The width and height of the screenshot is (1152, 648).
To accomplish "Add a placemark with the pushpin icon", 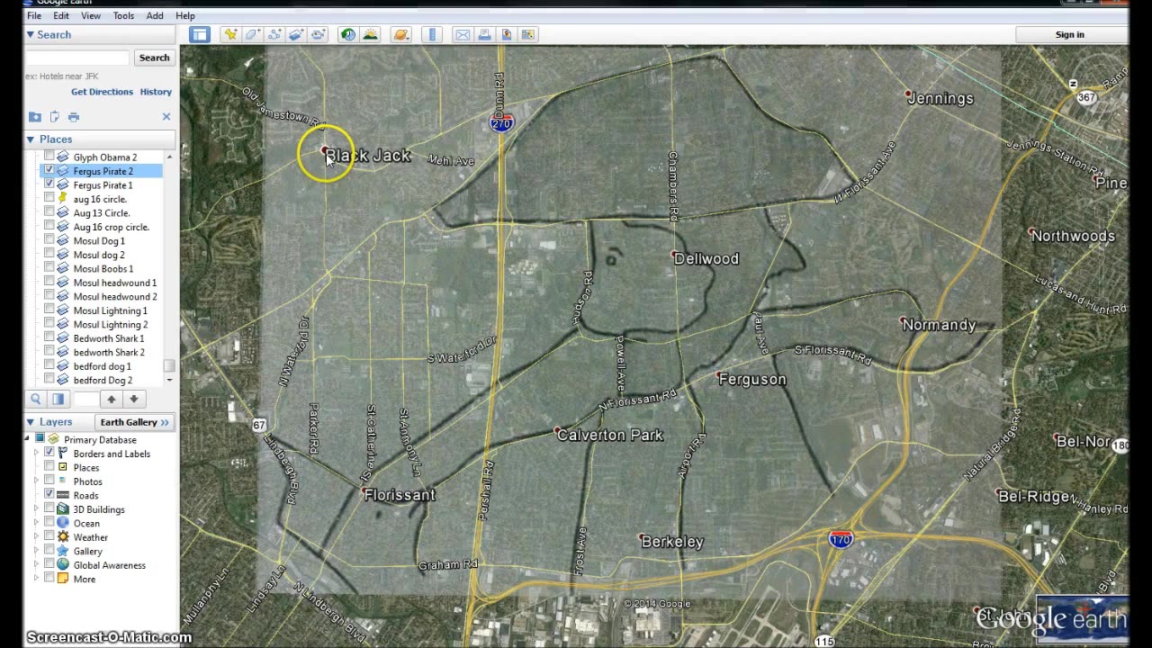I will 231,35.
